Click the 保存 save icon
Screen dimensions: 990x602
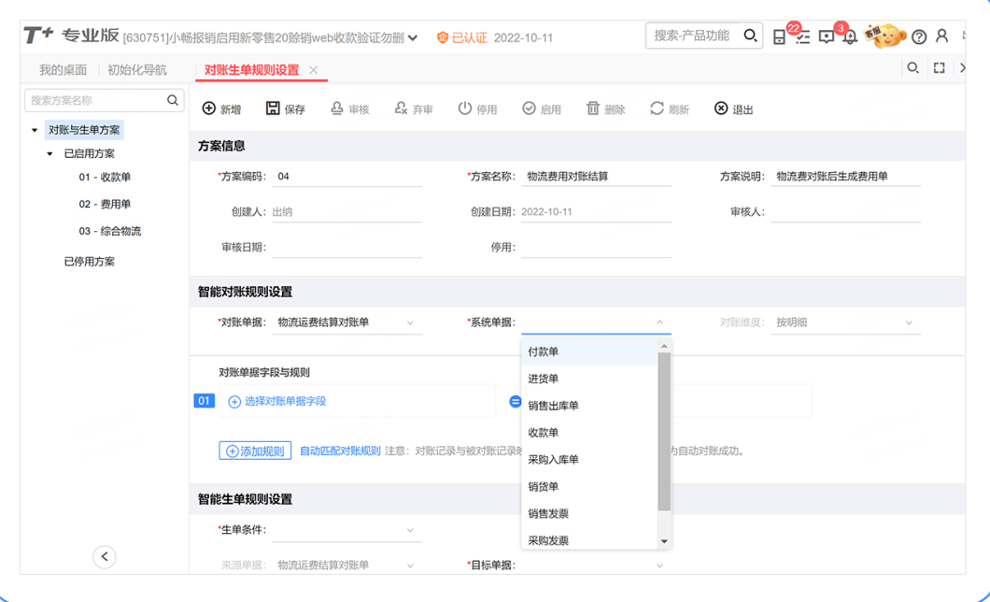273,108
